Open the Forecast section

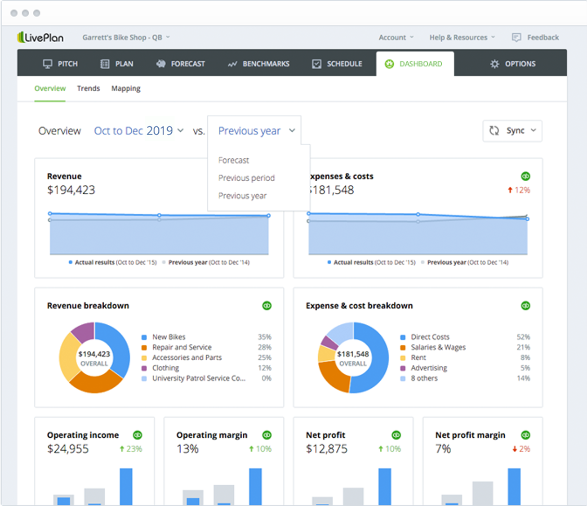click(x=181, y=64)
